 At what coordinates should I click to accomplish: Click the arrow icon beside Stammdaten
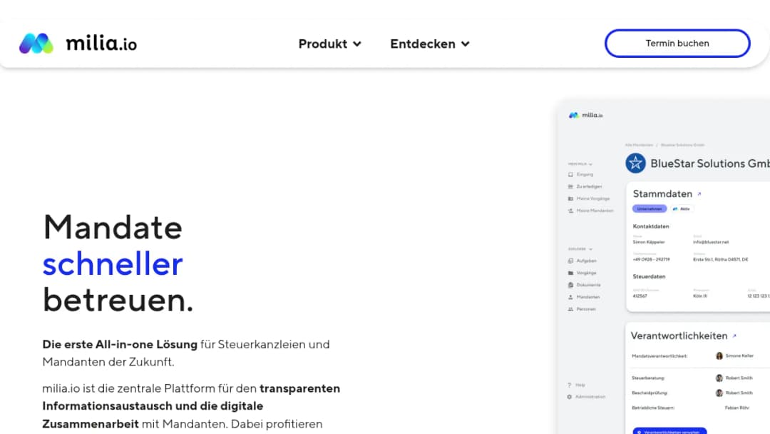click(x=699, y=194)
